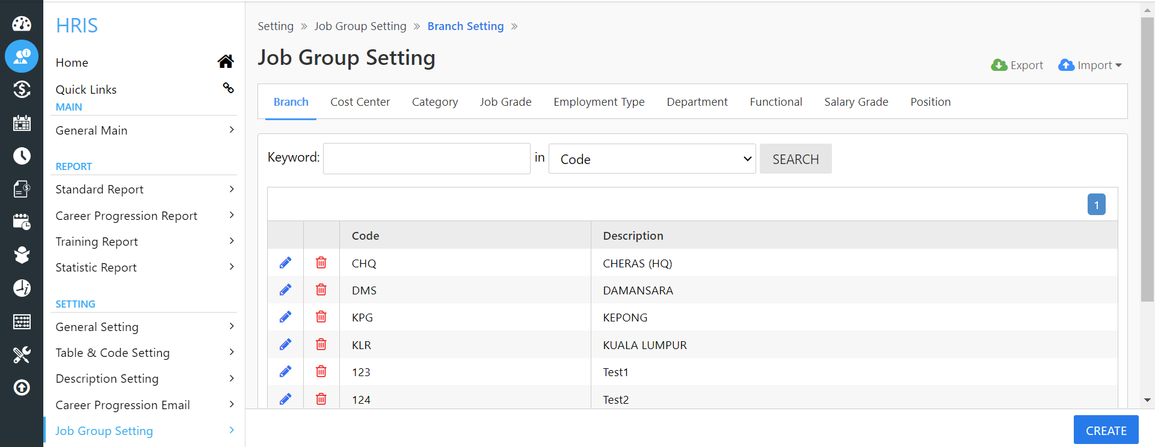Click the circled up-arrow icon
Viewport: 1155px width, 447px height.
22,388
